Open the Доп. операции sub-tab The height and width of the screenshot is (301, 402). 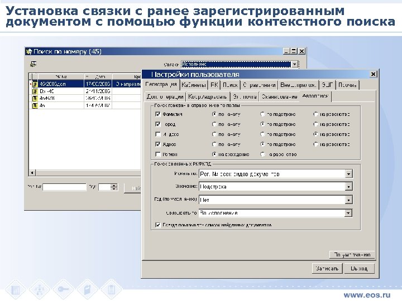pyautogui.click(x=165, y=97)
